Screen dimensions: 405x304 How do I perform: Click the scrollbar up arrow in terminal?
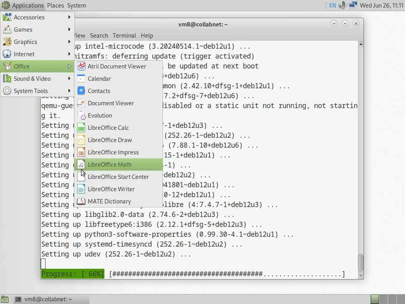tap(361, 44)
